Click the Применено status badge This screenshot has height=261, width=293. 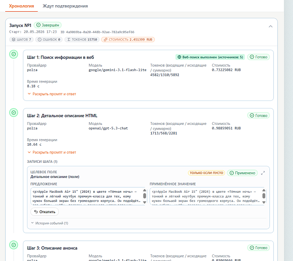pyautogui.click(x=242, y=173)
